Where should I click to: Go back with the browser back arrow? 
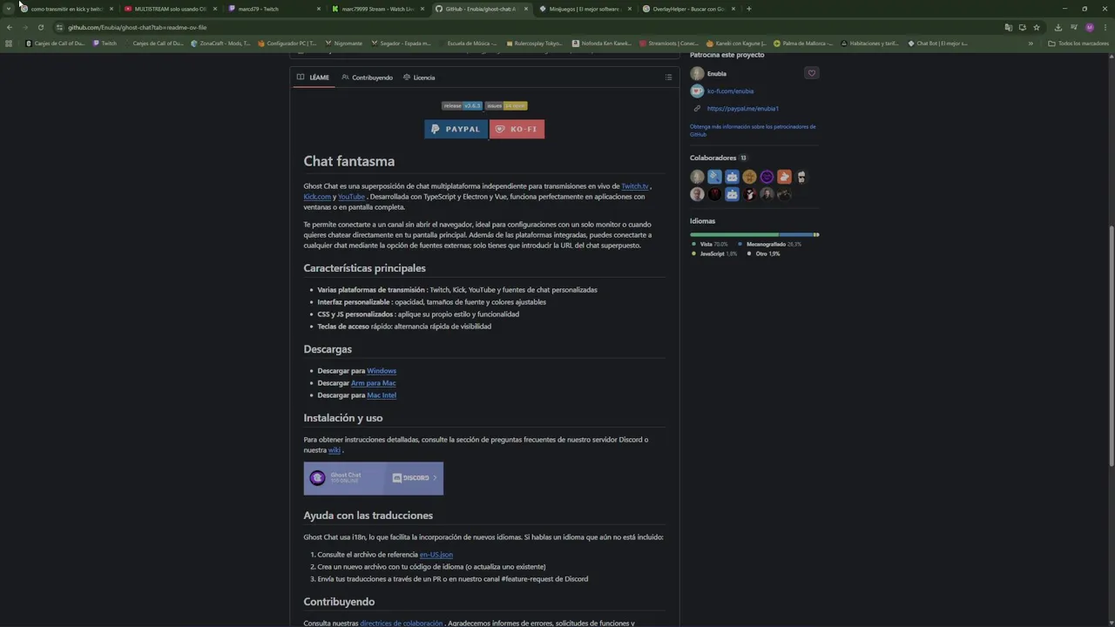[10, 27]
